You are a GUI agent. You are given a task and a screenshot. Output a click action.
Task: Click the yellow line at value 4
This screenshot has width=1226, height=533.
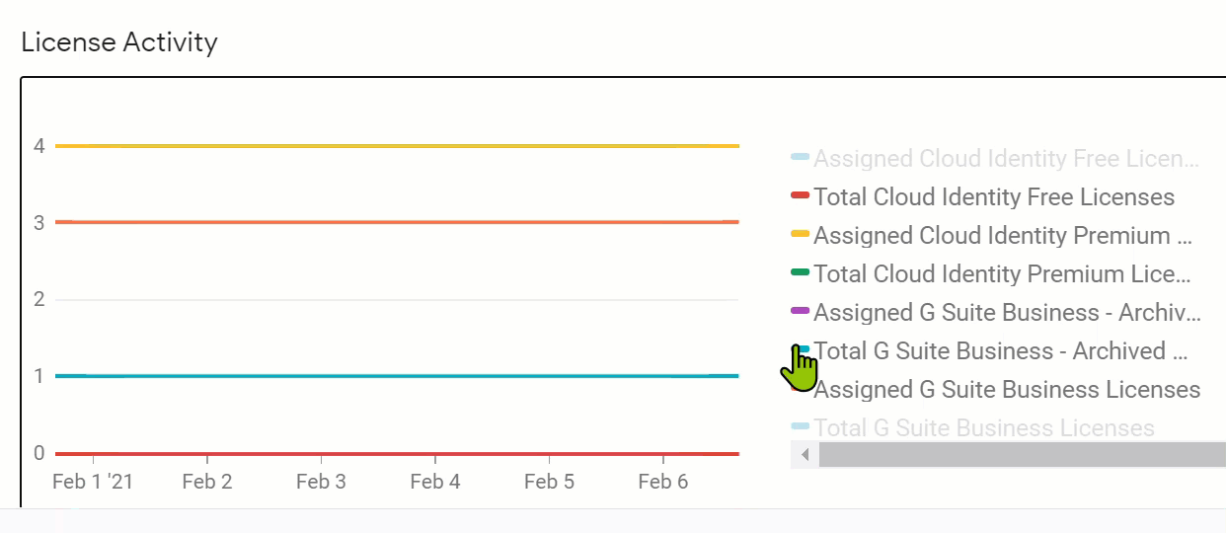tap(397, 146)
